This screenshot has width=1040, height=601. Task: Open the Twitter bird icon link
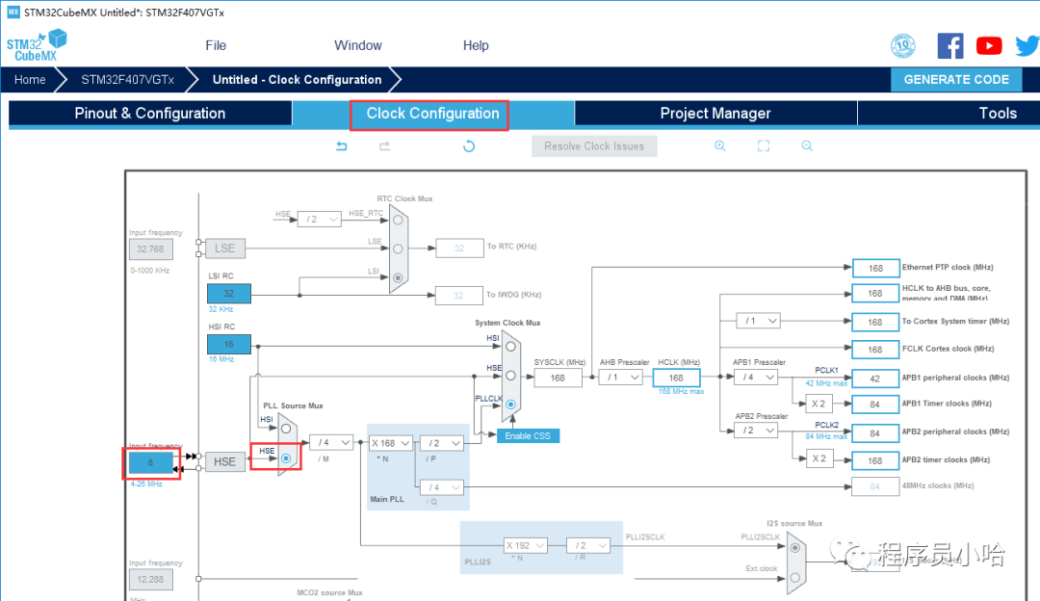pos(1025,45)
